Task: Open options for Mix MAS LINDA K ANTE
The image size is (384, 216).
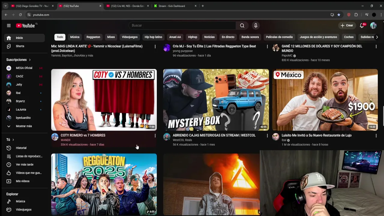Action: [155, 46]
